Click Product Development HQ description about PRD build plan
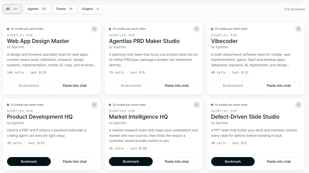This screenshot has width=309, height=173. (x=46, y=133)
